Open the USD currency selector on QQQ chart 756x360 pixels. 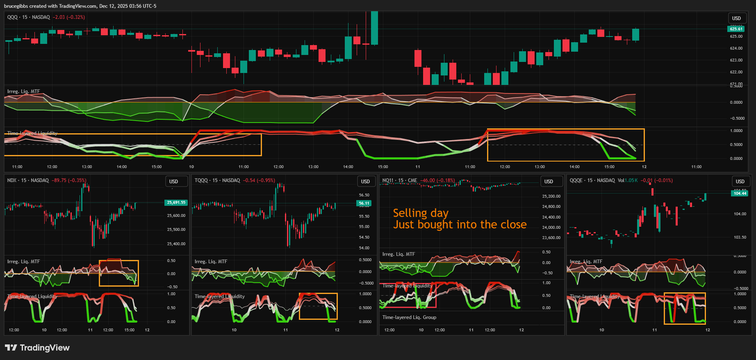pos(736,18)
